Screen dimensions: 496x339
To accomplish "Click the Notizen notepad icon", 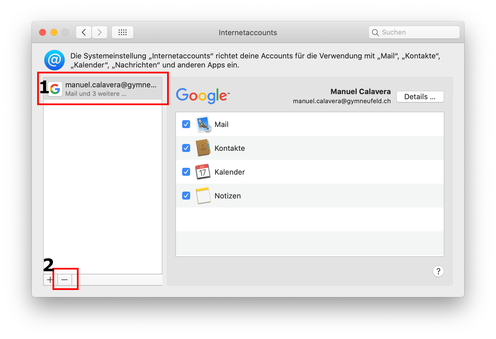I will click(203, 196).
